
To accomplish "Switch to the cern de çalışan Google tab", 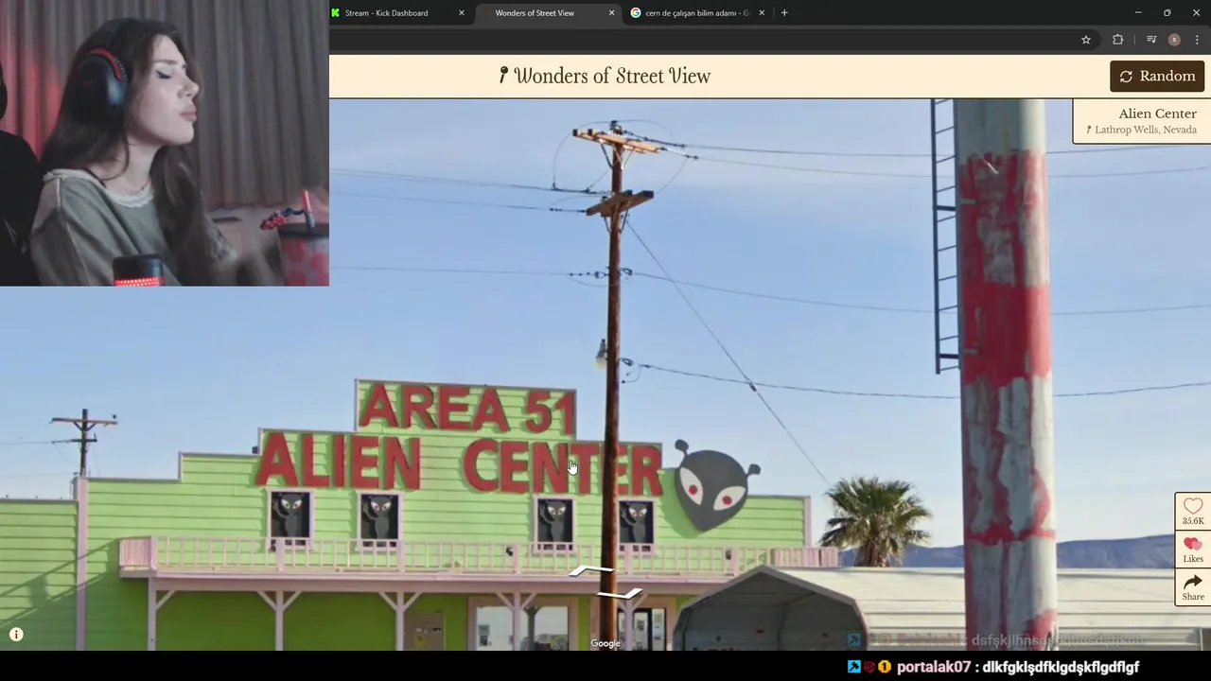I will click(698, 13).
